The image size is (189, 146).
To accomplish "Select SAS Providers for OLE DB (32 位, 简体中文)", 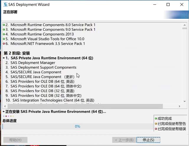I will [46, 96].
